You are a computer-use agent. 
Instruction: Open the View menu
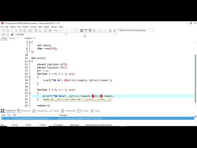tap(19, 27)
